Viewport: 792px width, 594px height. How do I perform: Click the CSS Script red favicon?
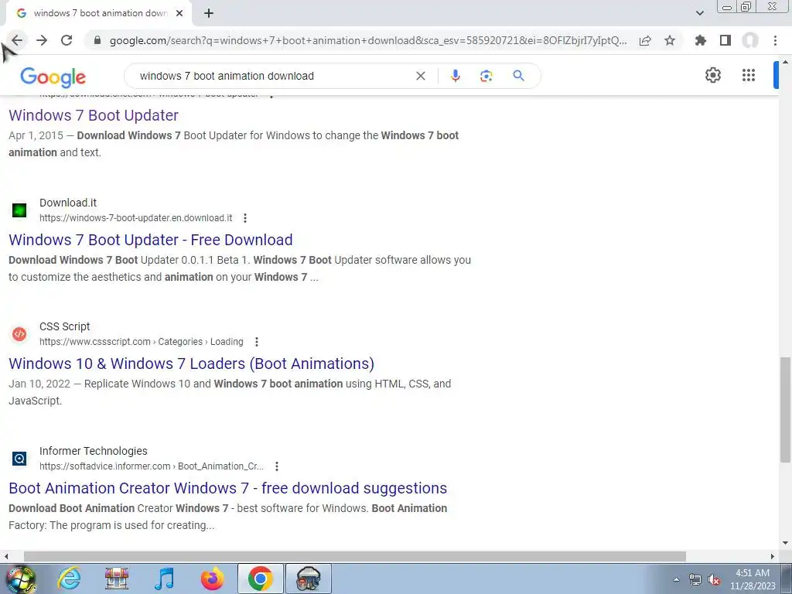pos(19,334)
